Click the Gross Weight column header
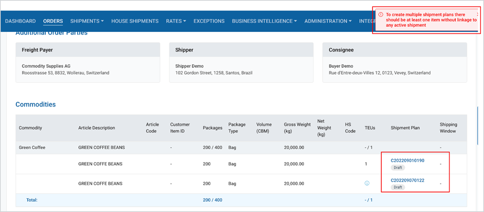This screenshot has width=484, height=212. click(297, 128)
